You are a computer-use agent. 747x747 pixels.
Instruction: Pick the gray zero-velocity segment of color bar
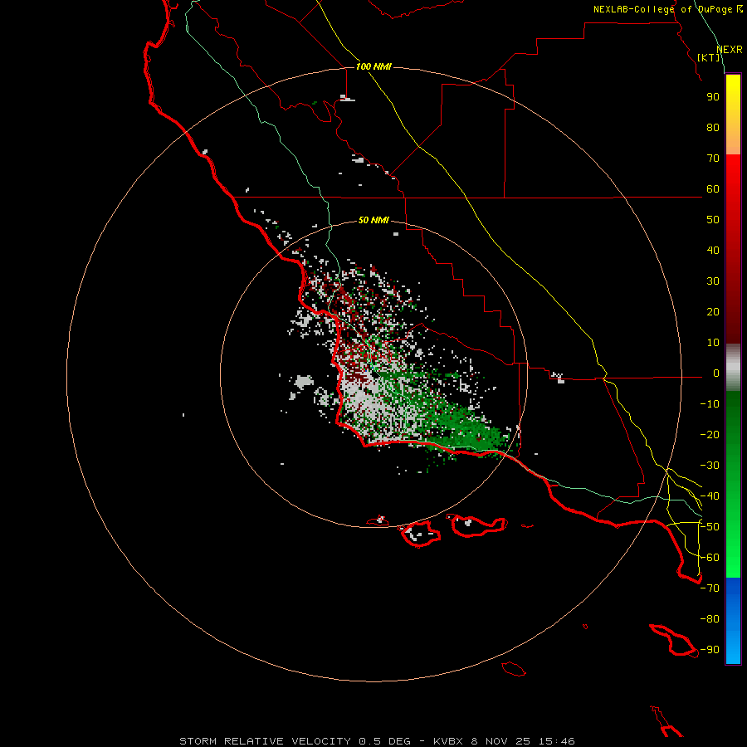[733, 368]
